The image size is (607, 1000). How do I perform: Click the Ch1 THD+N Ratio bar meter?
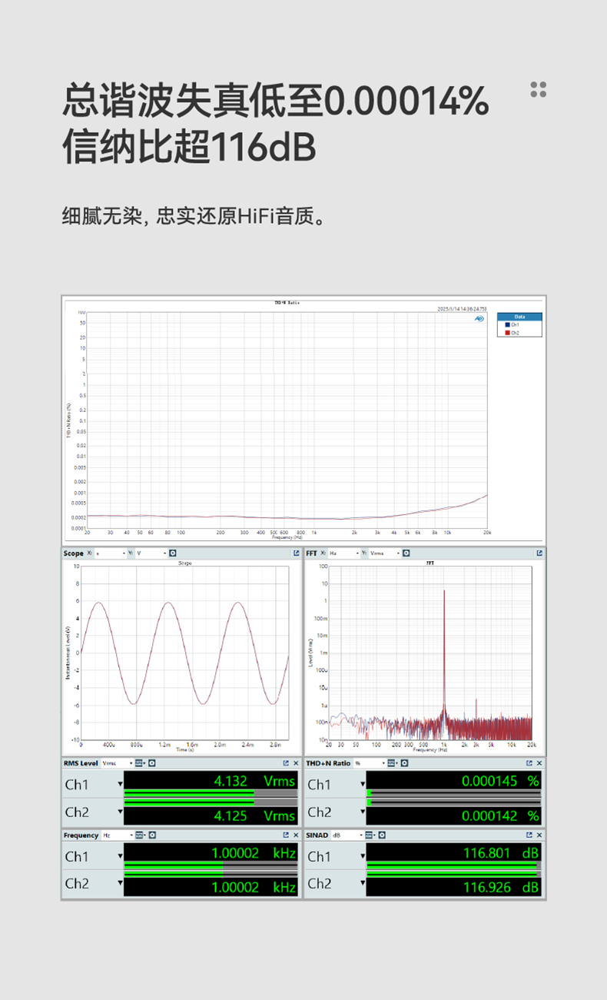point(453,793)
